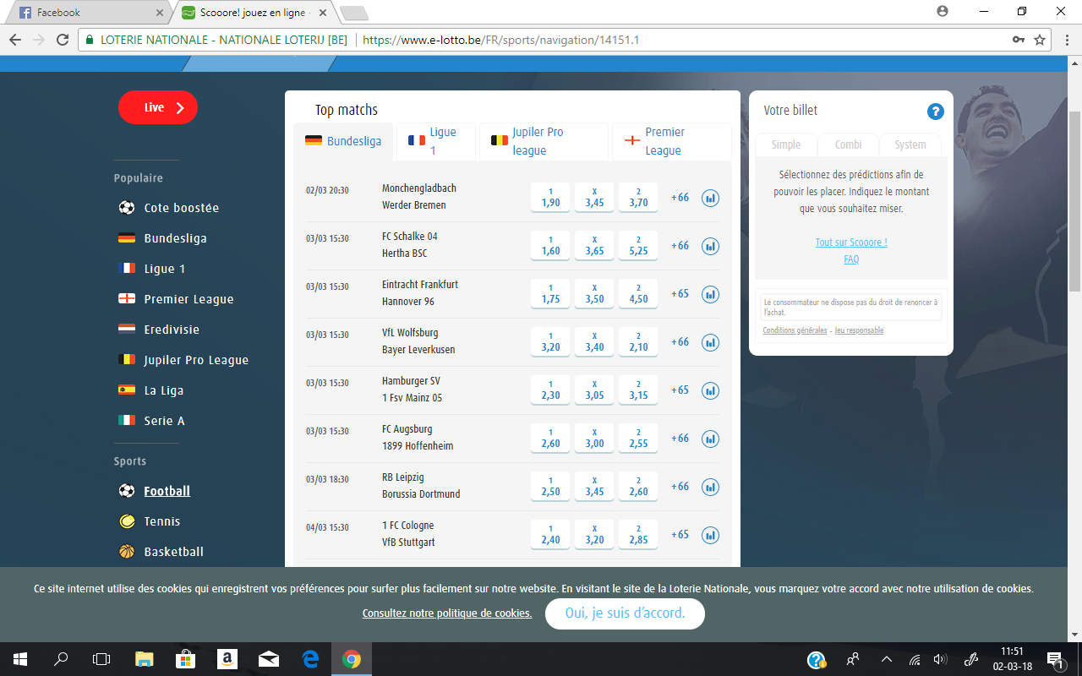Expand +66 more bets for FC Schalke 04
The width and height of the screenshot is (1082, 676).
[x=680, y=246]
